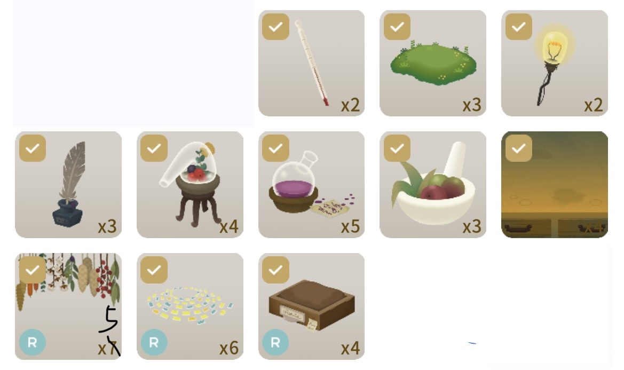624x370 pixels.
Task: Uncheck the thermometer item checkbox
Action: (276, 27)
